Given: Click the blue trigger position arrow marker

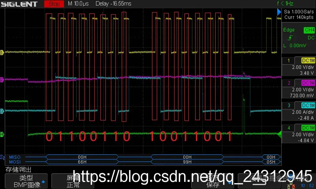Looking at the screenshot, I should pyautogui.click(x=279, y=12).
